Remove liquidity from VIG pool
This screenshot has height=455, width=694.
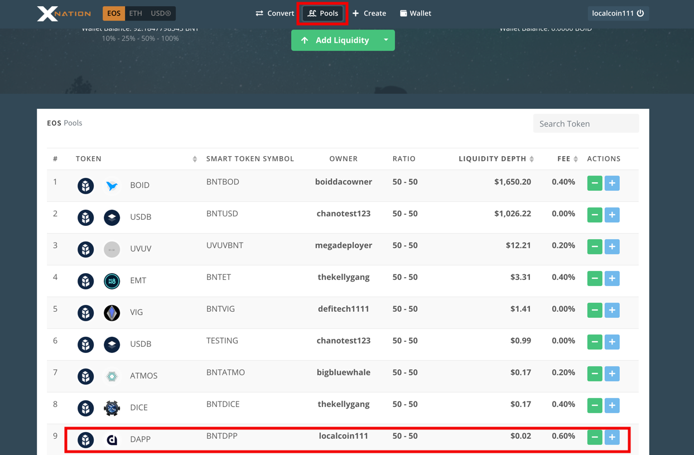coord(595,310)
